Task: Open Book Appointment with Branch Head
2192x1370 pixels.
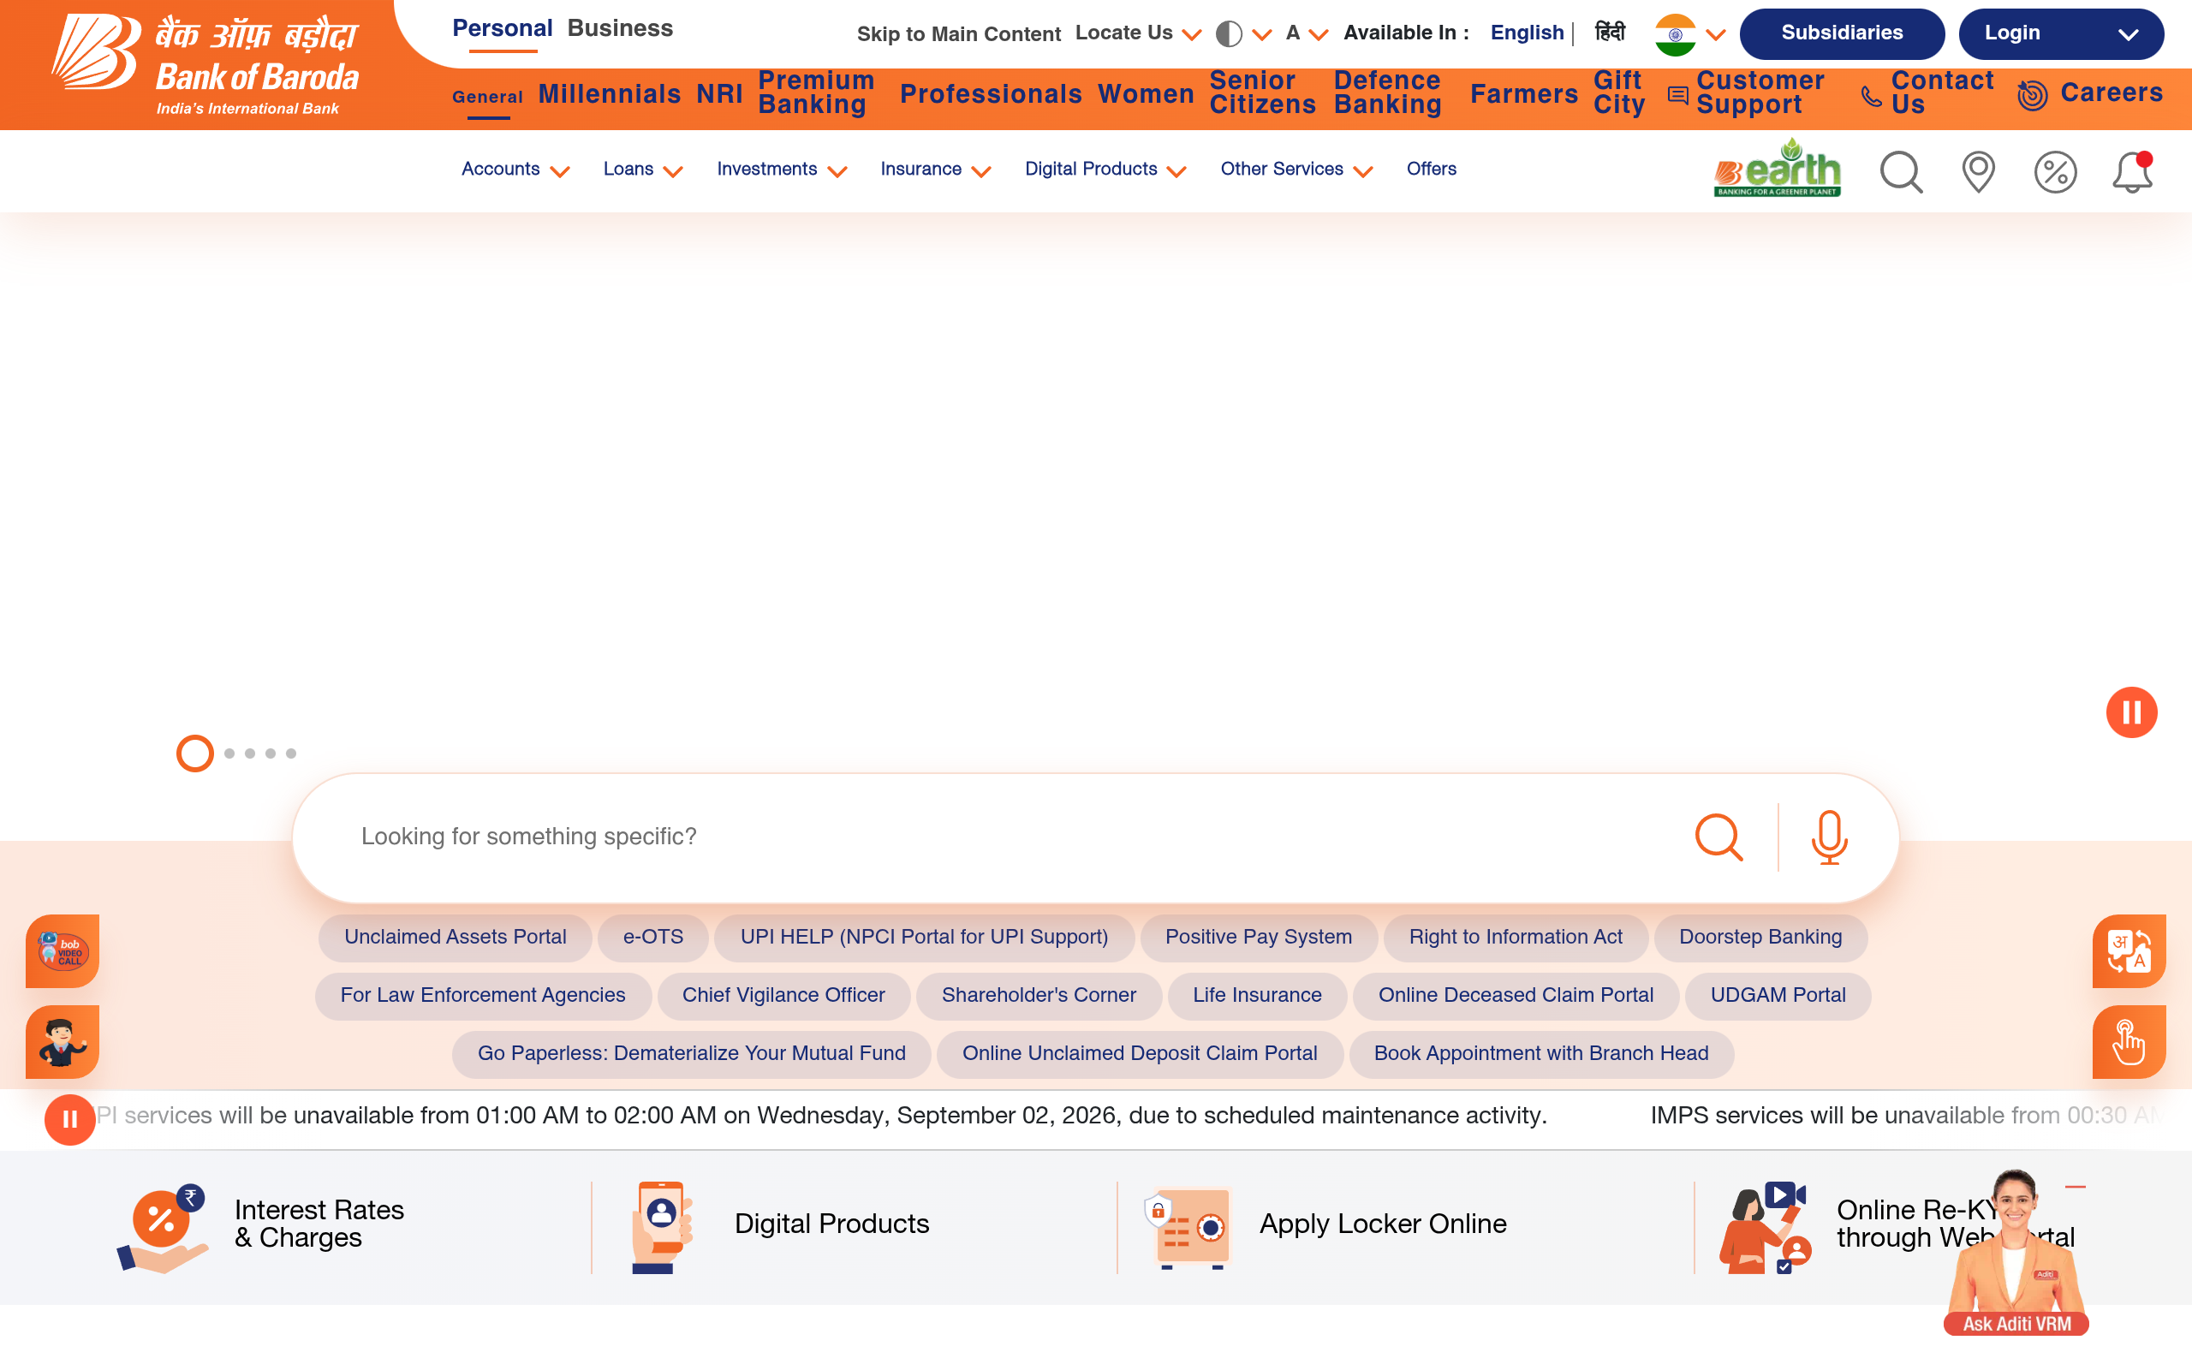Action: tap(1540, 1053)
